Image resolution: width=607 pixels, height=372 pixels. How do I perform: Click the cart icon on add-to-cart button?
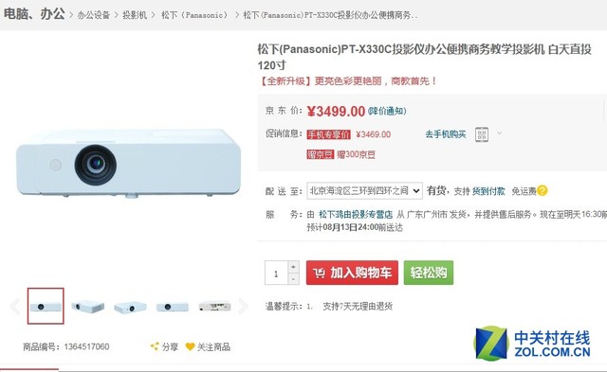(319, 273)
